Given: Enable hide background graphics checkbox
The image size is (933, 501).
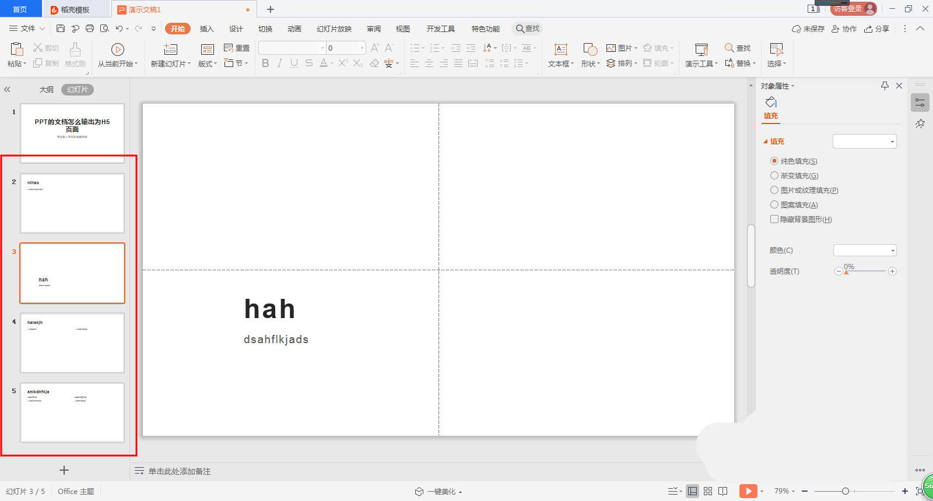Looking at the screenshot, I should (x=774, y=219).
